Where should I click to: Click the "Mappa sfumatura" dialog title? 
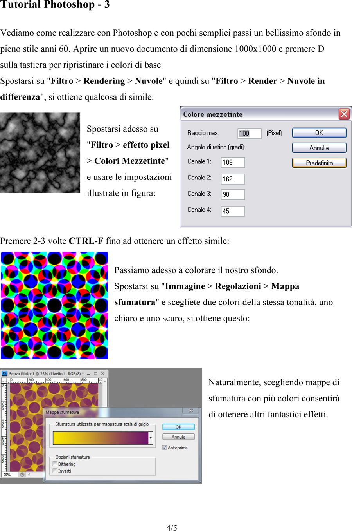pyautogui.click(x=62, y=412)
